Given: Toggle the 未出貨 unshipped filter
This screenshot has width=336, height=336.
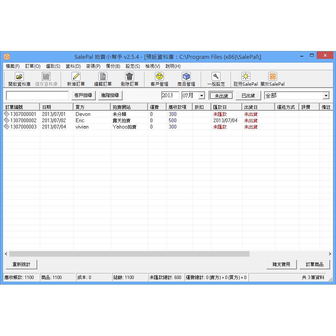Looking at the screenshot, I should (221, 96).
